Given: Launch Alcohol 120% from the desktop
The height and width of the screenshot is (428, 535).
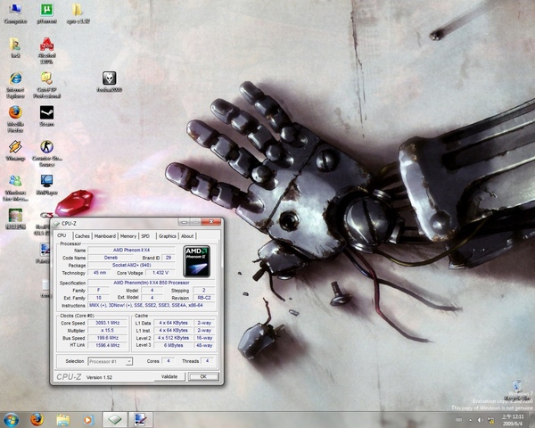Looking at the screenshot, I should 46,50.
